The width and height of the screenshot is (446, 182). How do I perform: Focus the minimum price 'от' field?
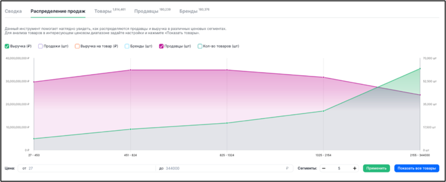pyautogui.click(x=87, y=168)
